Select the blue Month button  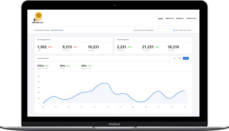[186, 58]
